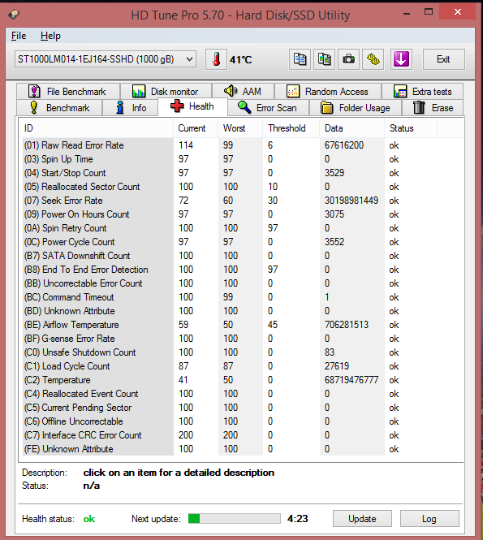
Task: Switch to the Random Access tab
Action: coord(328,92)
